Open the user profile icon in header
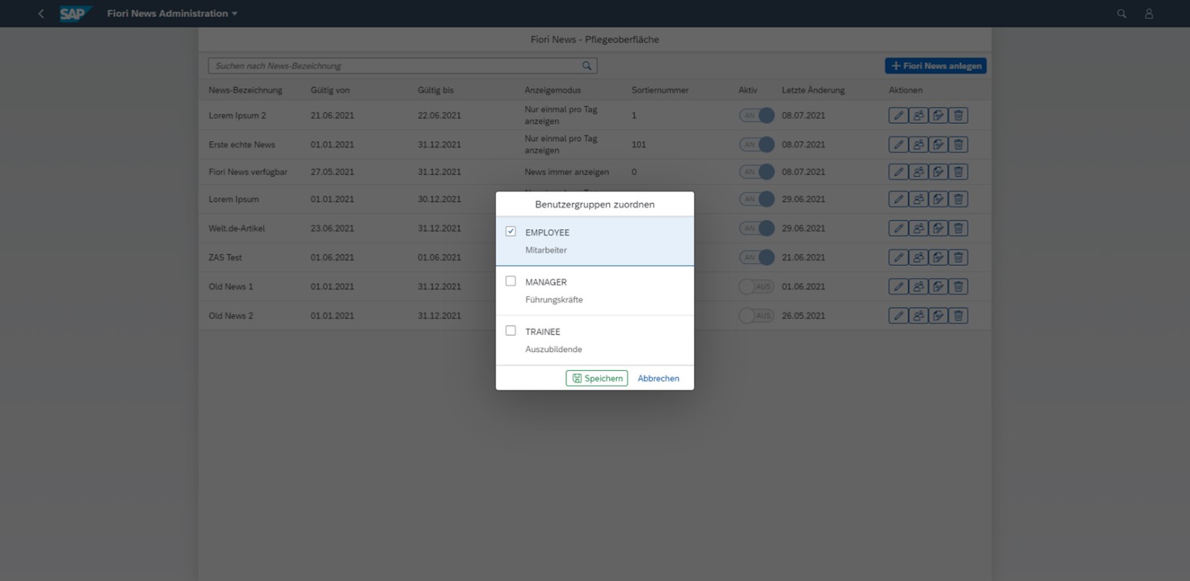This screenshot has width=1190, height=581. pyautogui.click(x=1149, y=14)
